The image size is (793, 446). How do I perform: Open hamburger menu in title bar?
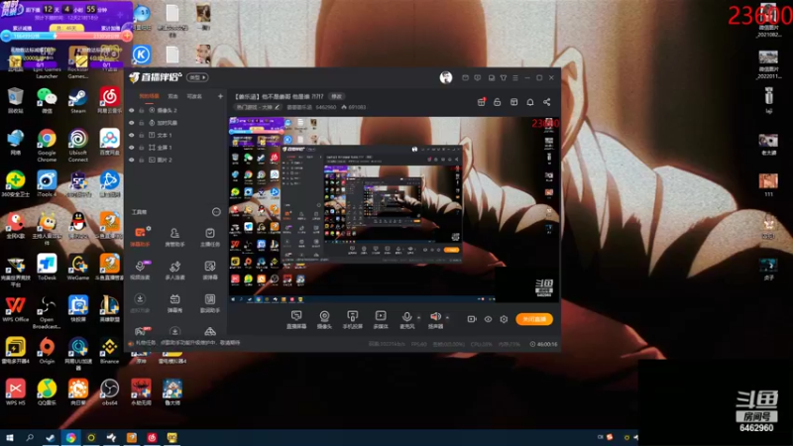point(515,78)
